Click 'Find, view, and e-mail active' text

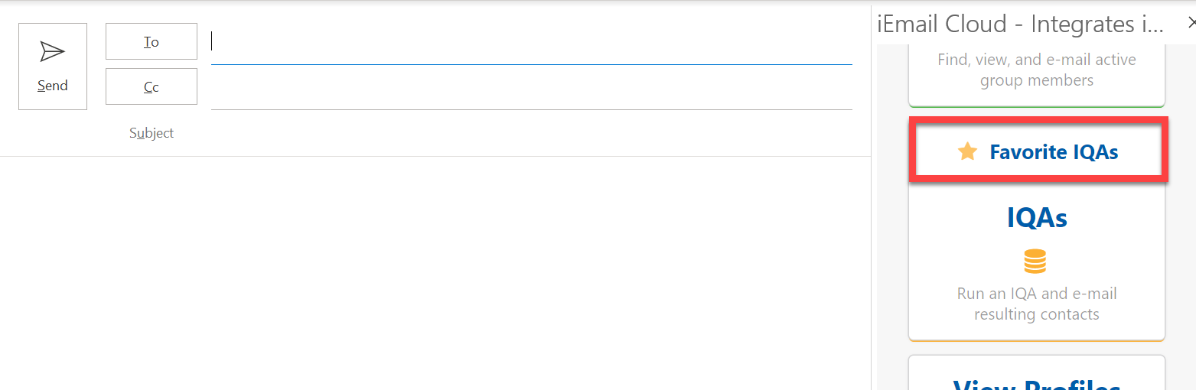[1037, 60]
